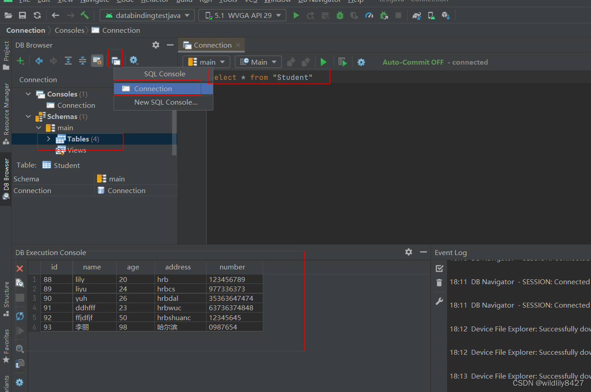Open the Project side tab
Screen dimensions: 591x392
tap(6, 56)
